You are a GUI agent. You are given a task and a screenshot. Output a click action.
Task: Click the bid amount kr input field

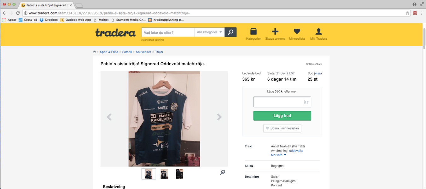[282, 102]
